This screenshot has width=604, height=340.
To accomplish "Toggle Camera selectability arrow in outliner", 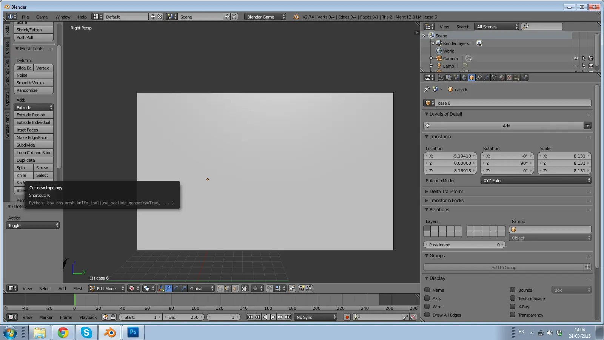I will click(x=584, y=58).
